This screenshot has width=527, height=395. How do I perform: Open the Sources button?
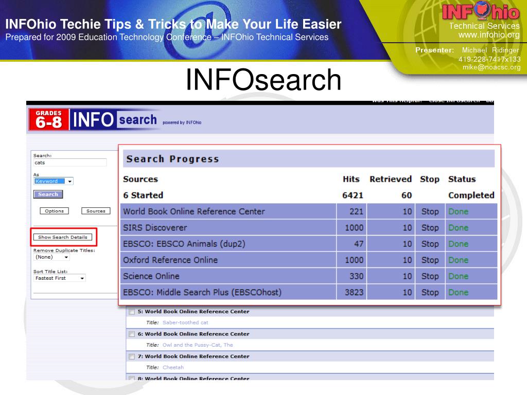tap(96, 211)
